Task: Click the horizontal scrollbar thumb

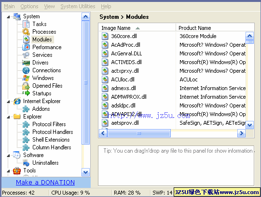Action: click(x=139, y=133)
